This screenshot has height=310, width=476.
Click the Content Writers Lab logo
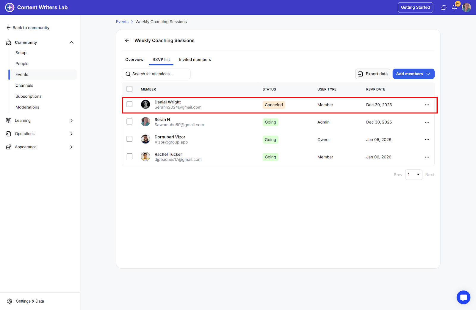(x=10, y=7)
